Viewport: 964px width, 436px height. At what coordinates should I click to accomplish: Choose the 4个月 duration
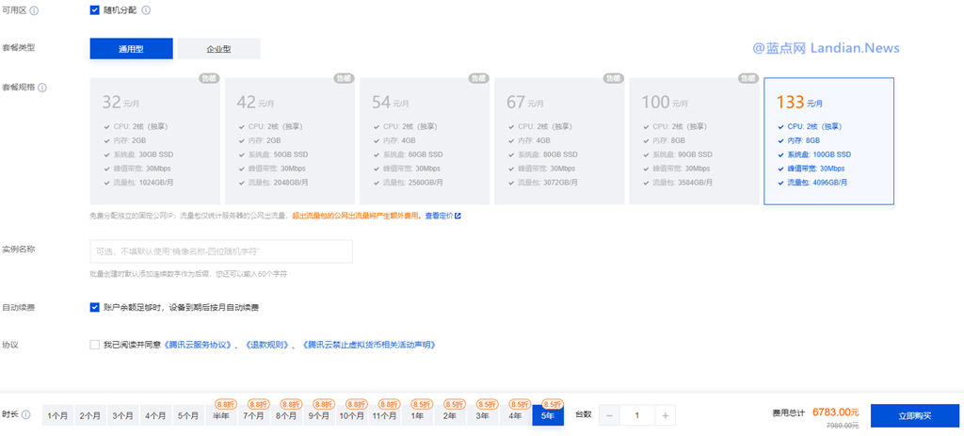[x=155, y=415]
